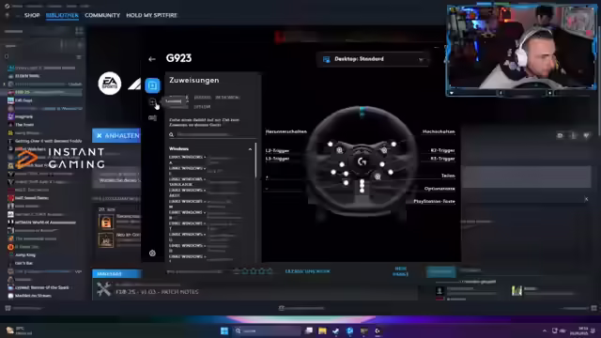Select Jump King in Steam library
The image size is (601, 338).
point(25,254)
